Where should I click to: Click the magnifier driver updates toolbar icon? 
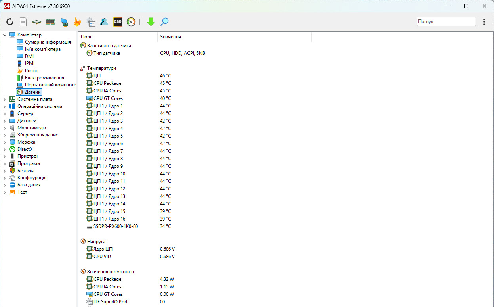click(164, 22)
